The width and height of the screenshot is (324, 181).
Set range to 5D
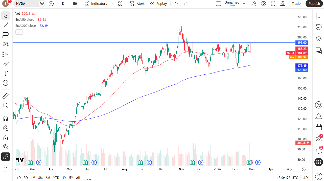click(x=26, y=178)
